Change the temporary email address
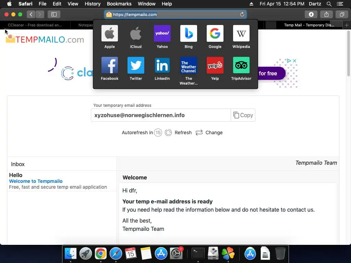The height and width of the screenshot is (263, 351). tap(209, 133)
